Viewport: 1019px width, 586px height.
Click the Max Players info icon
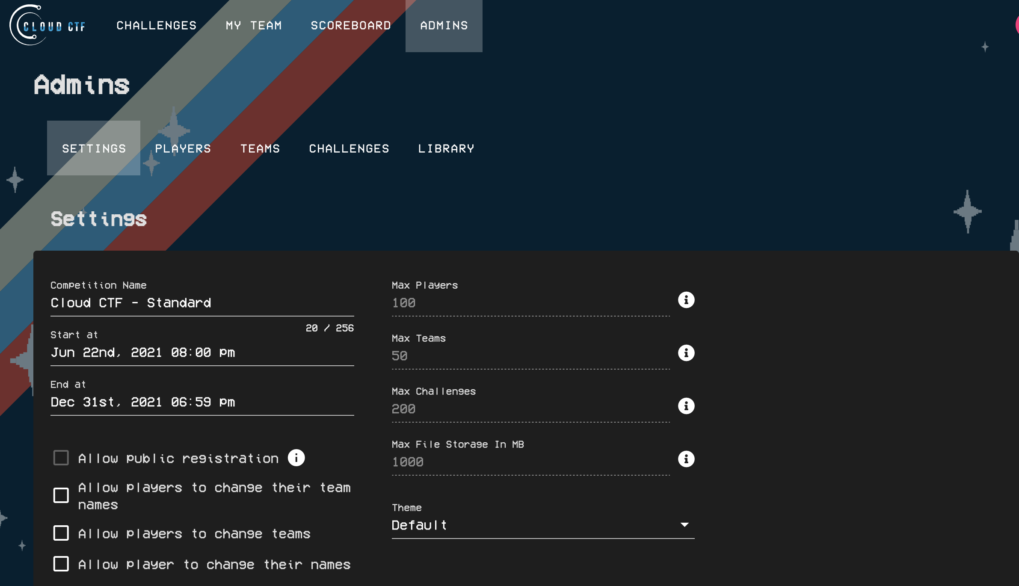tap(687, 300)
